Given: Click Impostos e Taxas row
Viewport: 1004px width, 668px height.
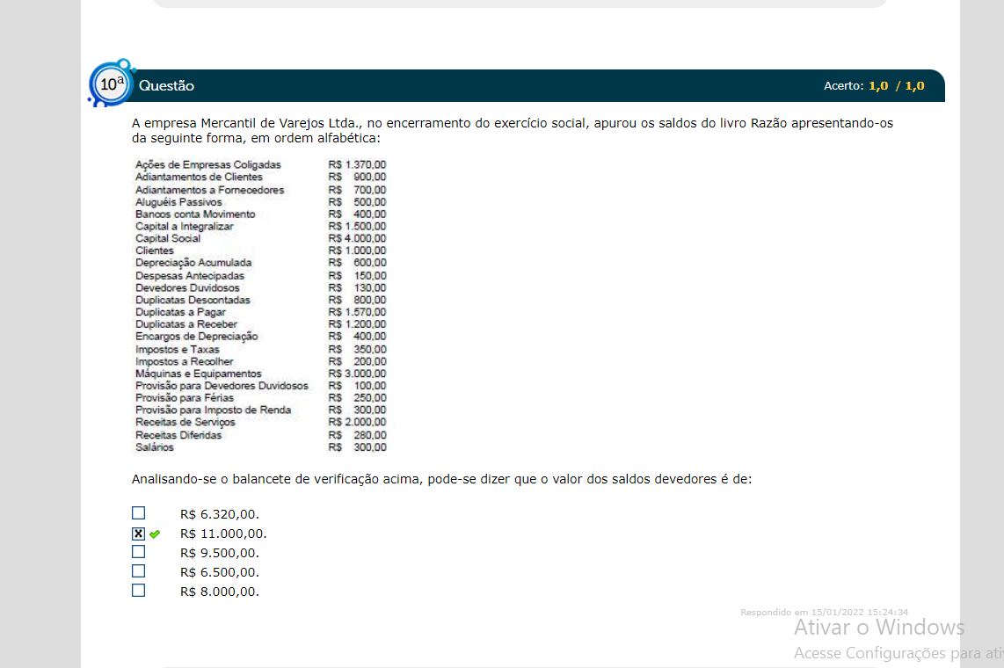Looking at the screenshot, I should 260,349.
